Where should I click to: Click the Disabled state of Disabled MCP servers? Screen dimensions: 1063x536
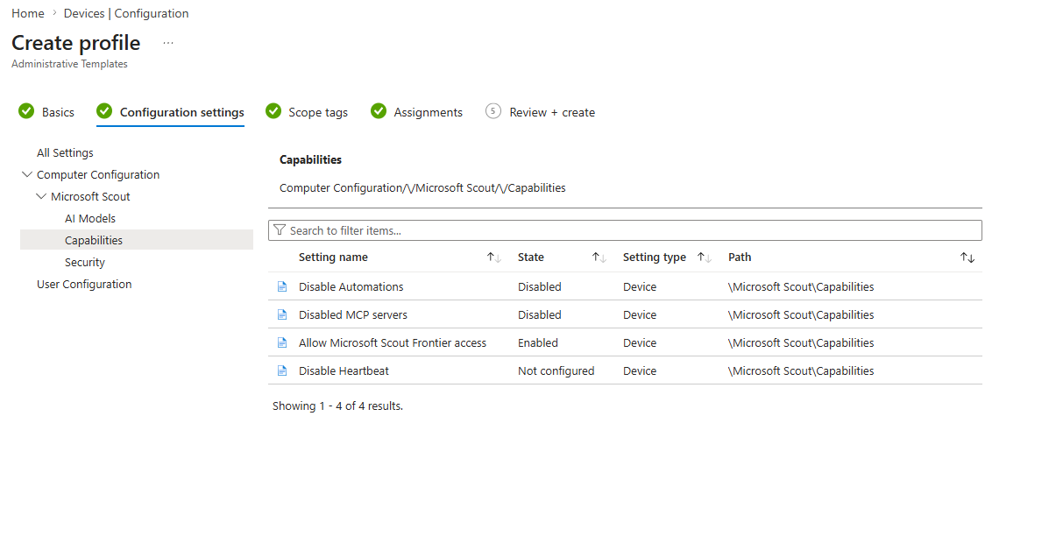540,314
